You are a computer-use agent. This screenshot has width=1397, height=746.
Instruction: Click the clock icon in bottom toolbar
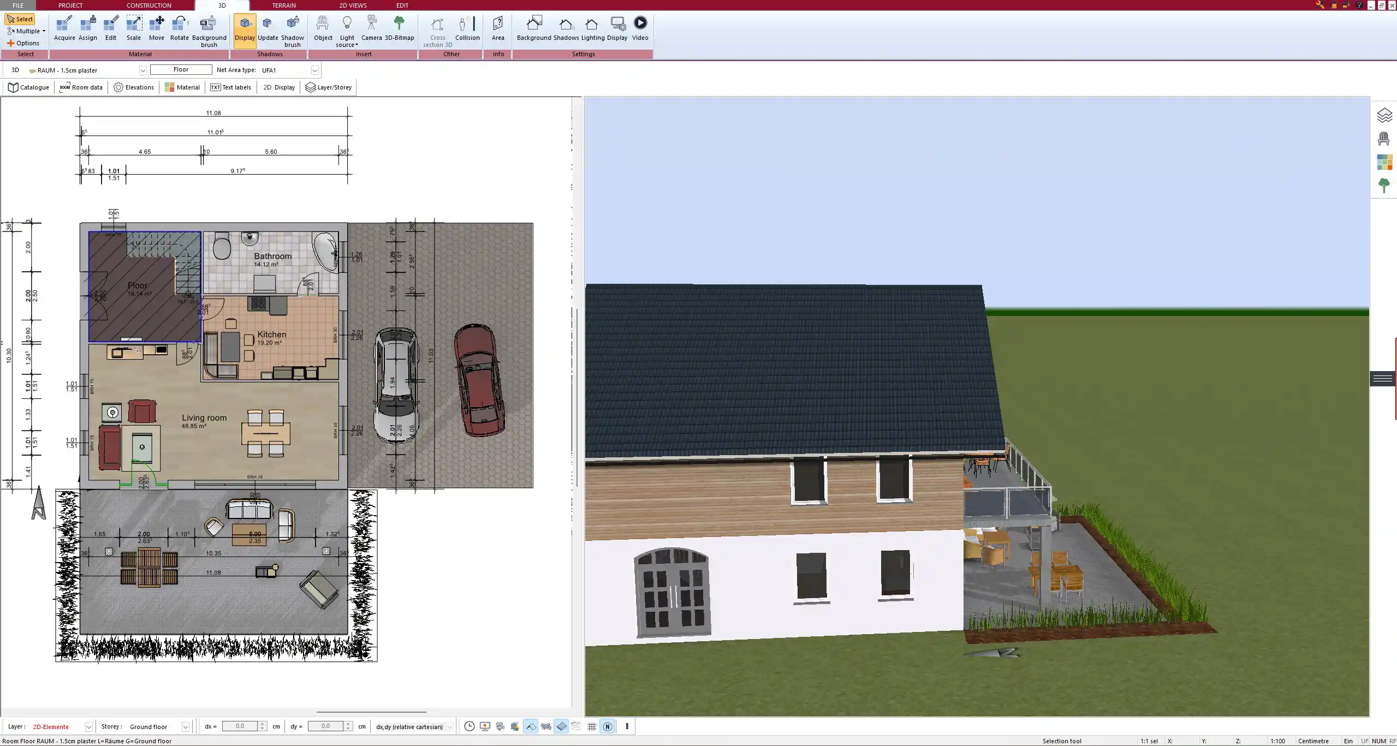click(469, 726)
